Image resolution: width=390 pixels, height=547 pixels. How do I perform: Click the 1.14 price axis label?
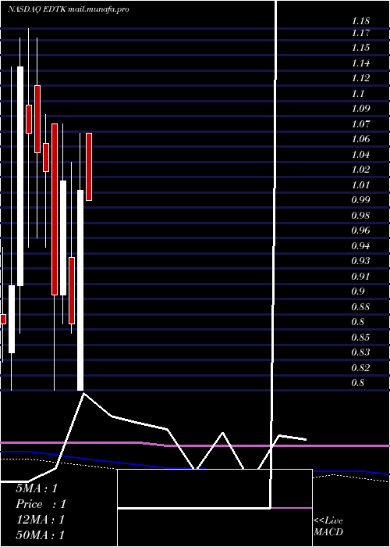[x=360, y=63]
